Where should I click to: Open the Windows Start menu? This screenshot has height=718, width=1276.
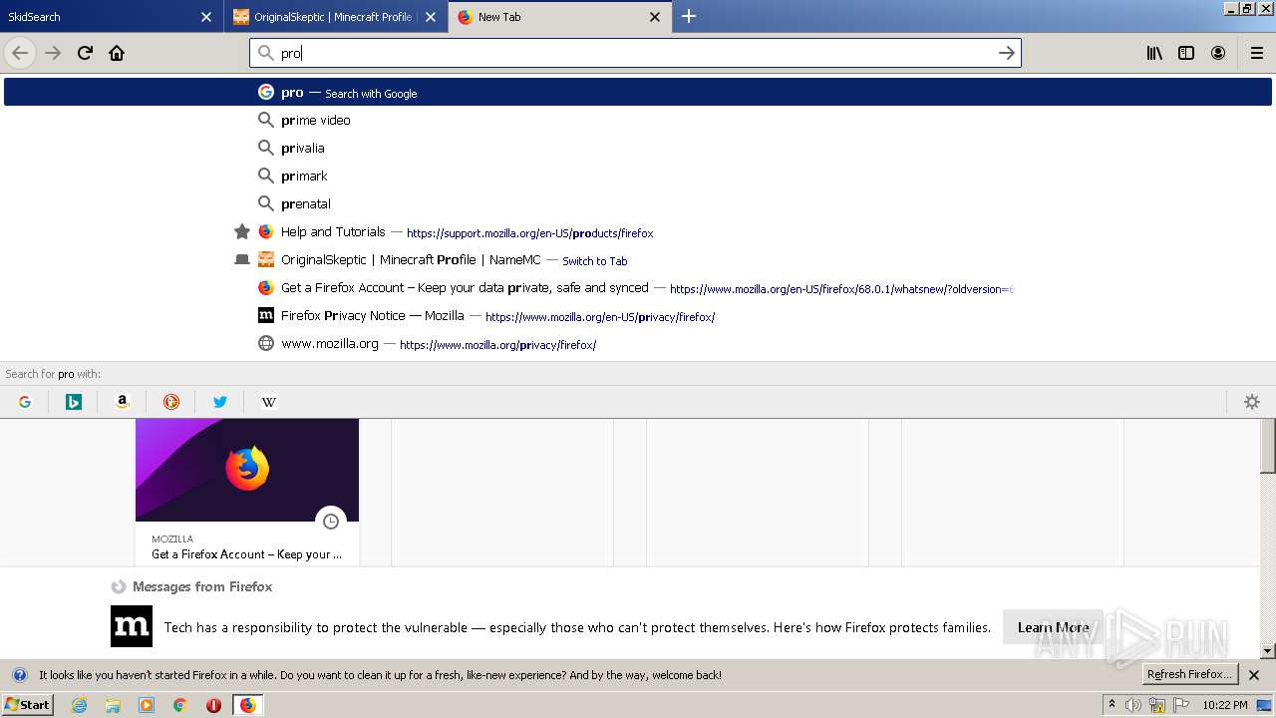pos(27,705)
